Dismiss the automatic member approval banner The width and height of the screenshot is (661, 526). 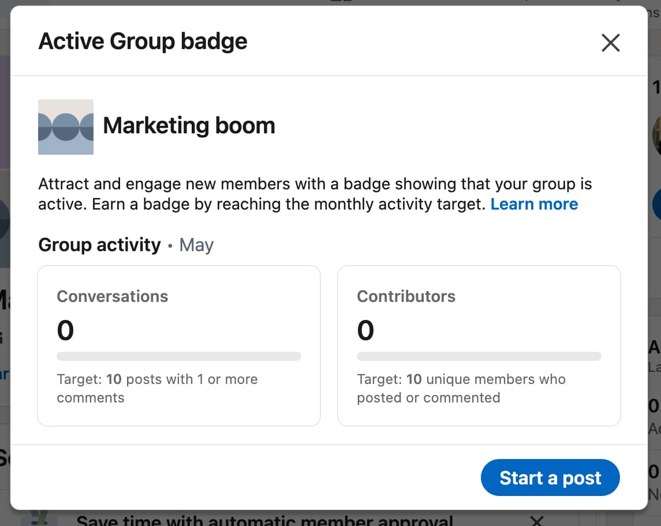point(536,520)
